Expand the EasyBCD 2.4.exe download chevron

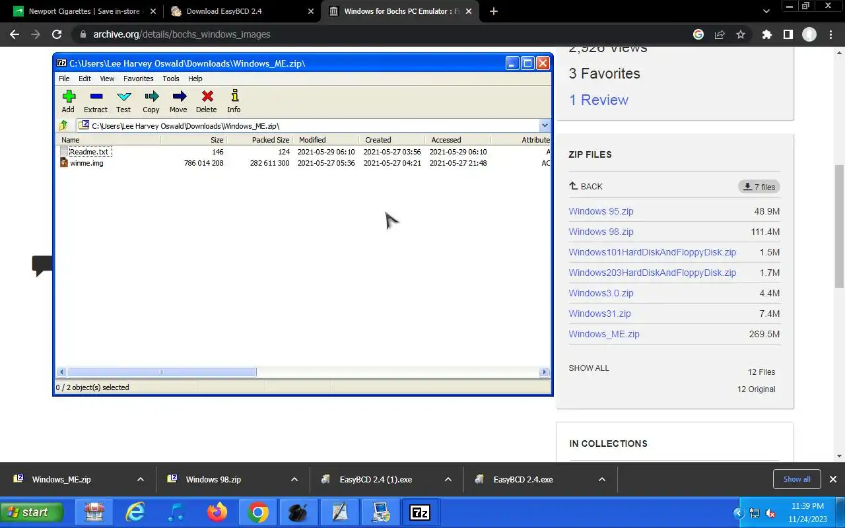(x=601, y=480)
